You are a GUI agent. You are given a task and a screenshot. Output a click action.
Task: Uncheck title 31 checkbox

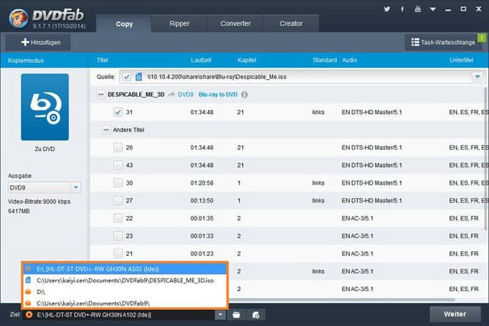point(118,112)
